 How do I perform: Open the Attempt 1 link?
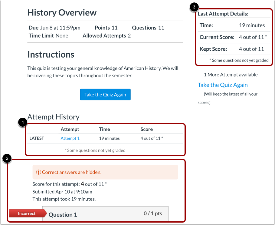(x=70, y=138)
